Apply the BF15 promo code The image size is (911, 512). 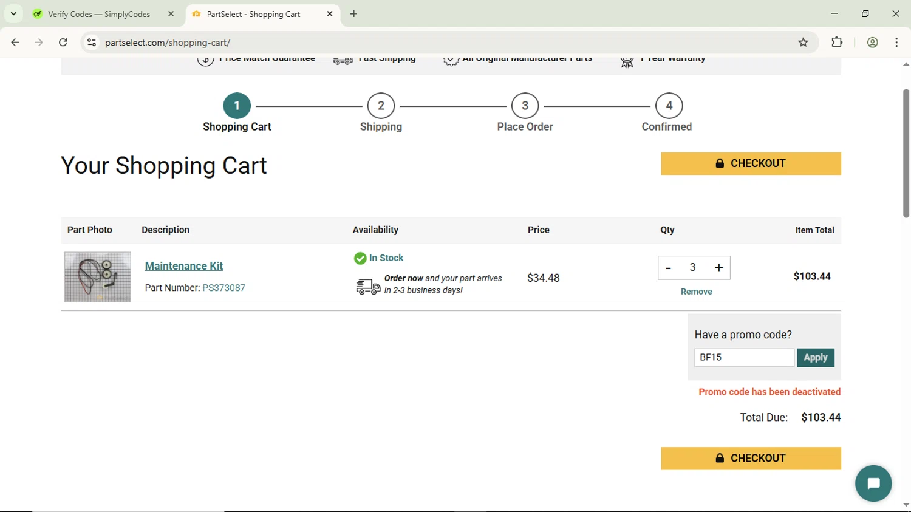[815, 358]
